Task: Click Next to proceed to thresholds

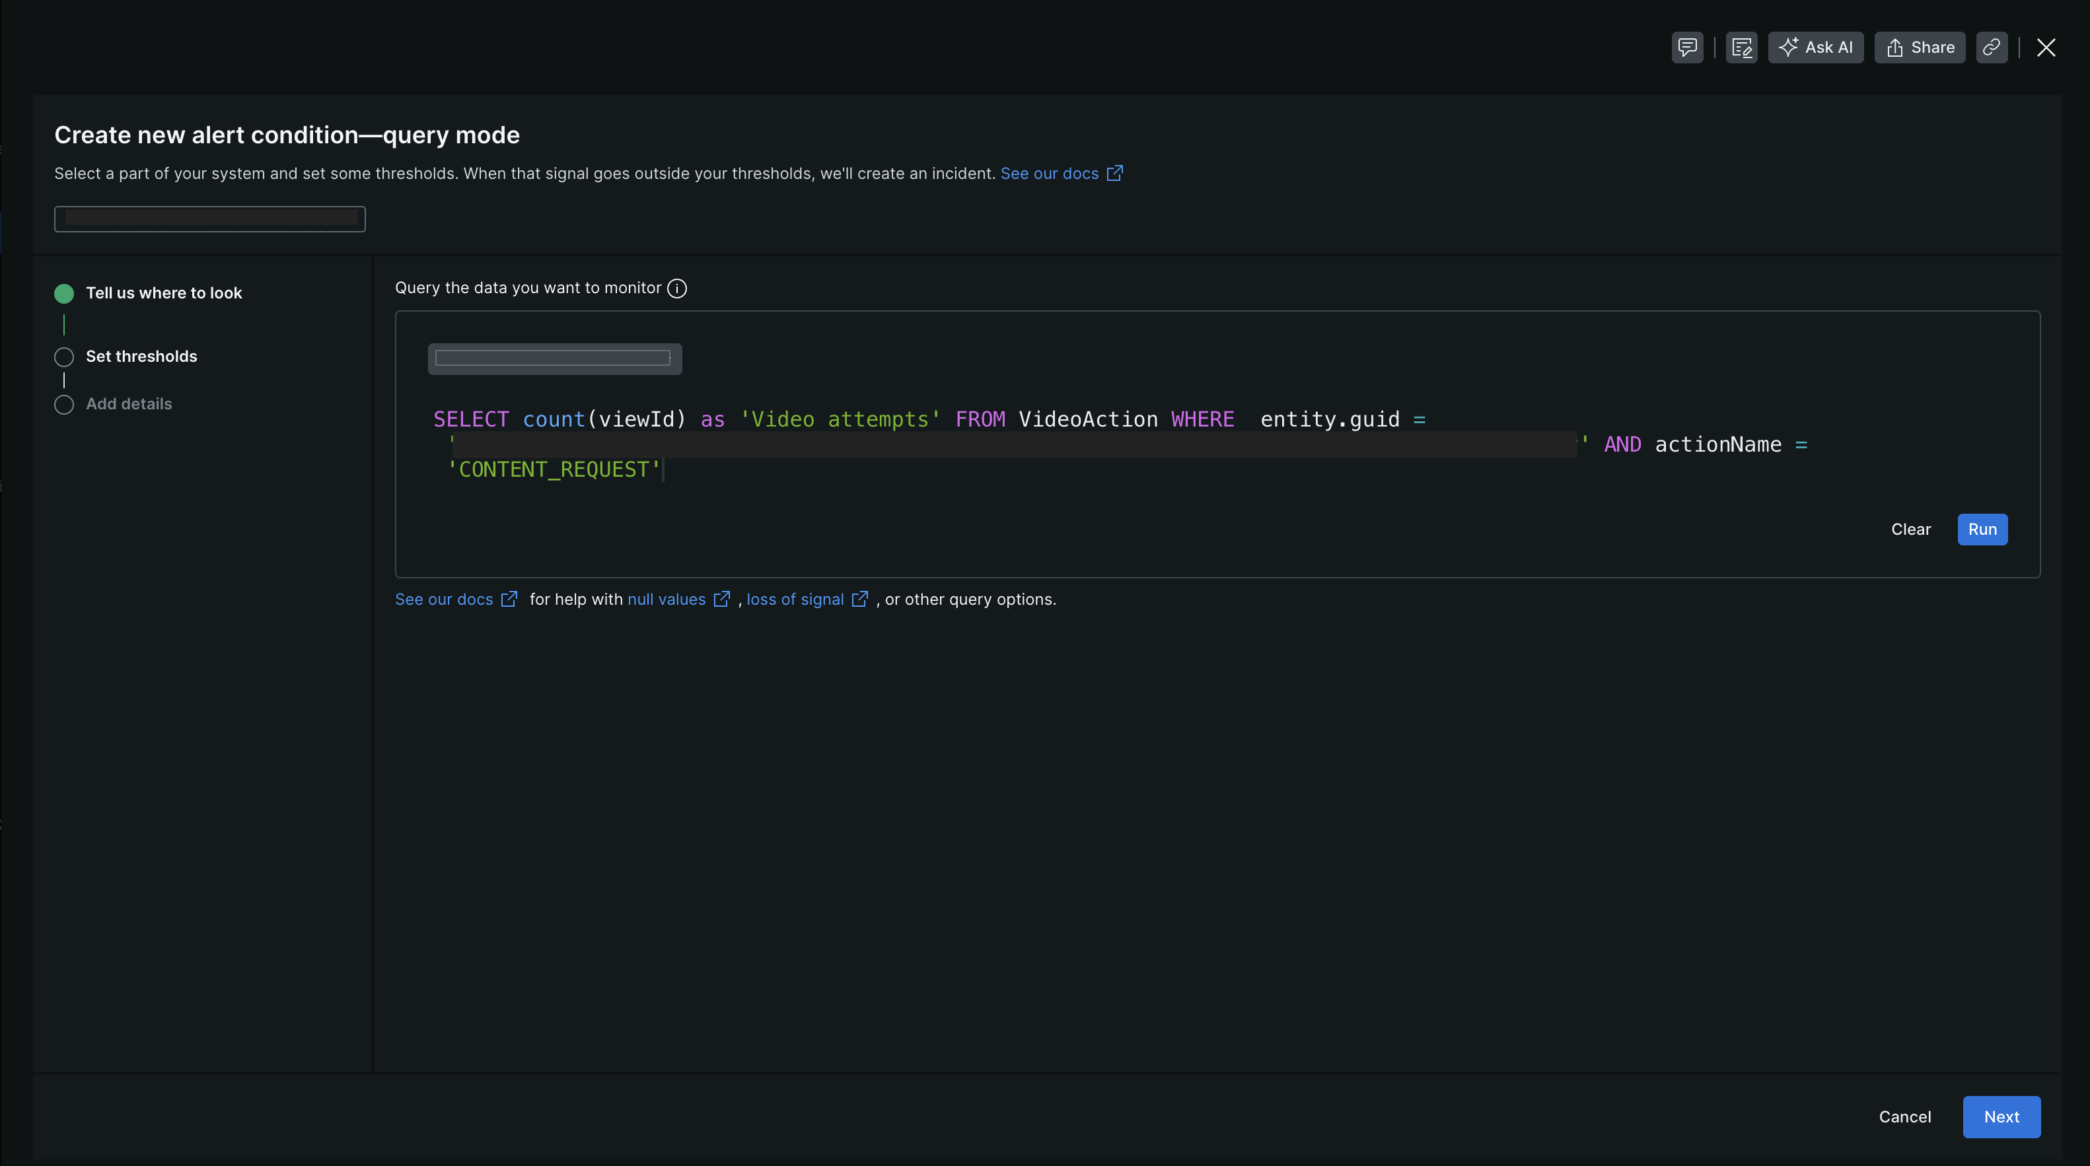Action: (x=2001, y=1116)
